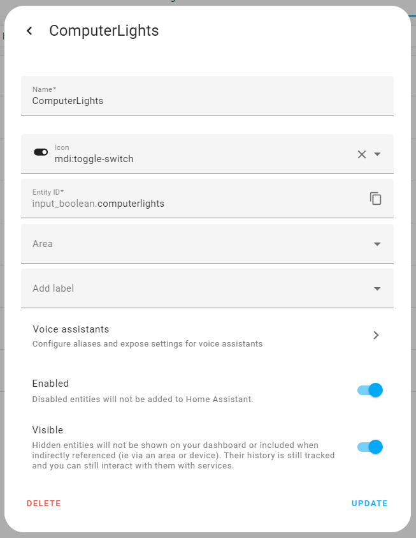
Task: Expand the Area dropdown
Action: coord(378,244)
